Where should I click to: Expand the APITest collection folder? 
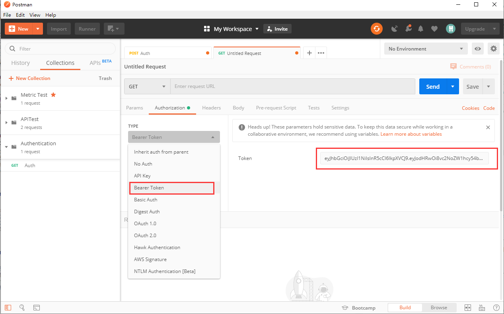(x=6, y=122)
